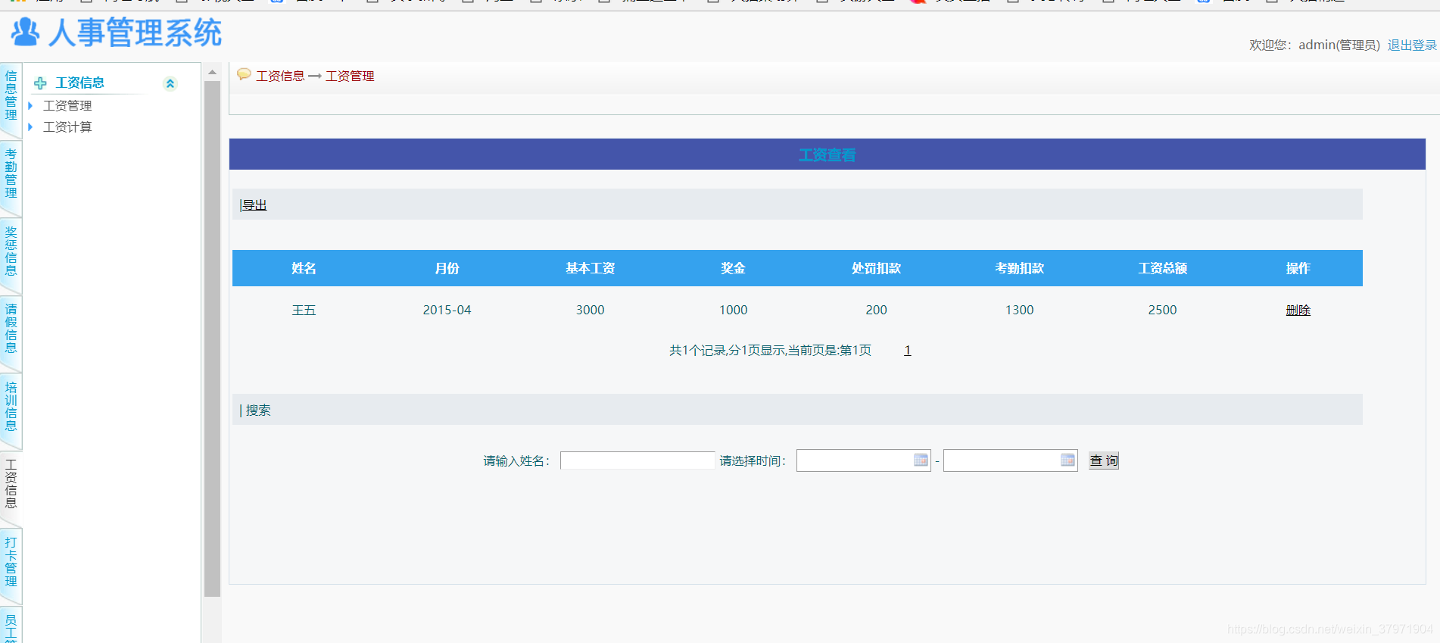This screenshot has height=643, width=1440.
Task: Open 工资计算 in the sidebar
Action: tap(67, 126)
